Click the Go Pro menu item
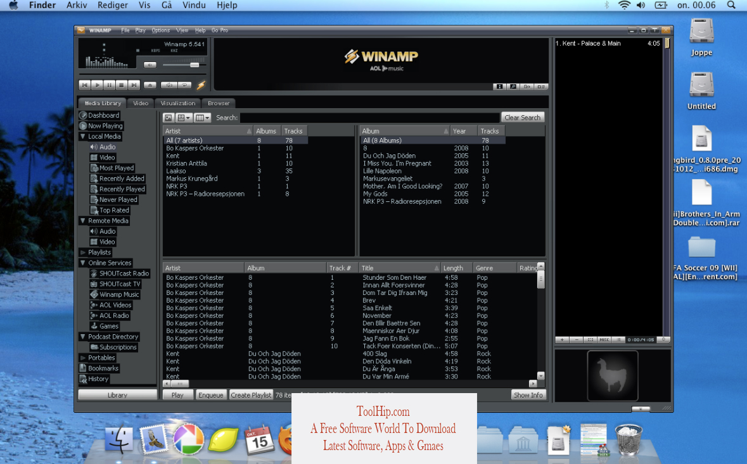Viewport: 747px width, 464px height. tap(220, 30)
